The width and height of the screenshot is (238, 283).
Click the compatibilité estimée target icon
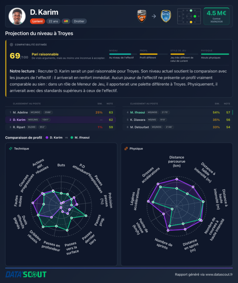click(x=11, y=44)
